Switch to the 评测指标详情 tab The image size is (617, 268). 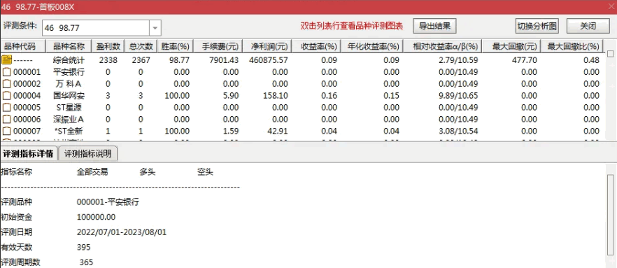(x=29, y=154)
